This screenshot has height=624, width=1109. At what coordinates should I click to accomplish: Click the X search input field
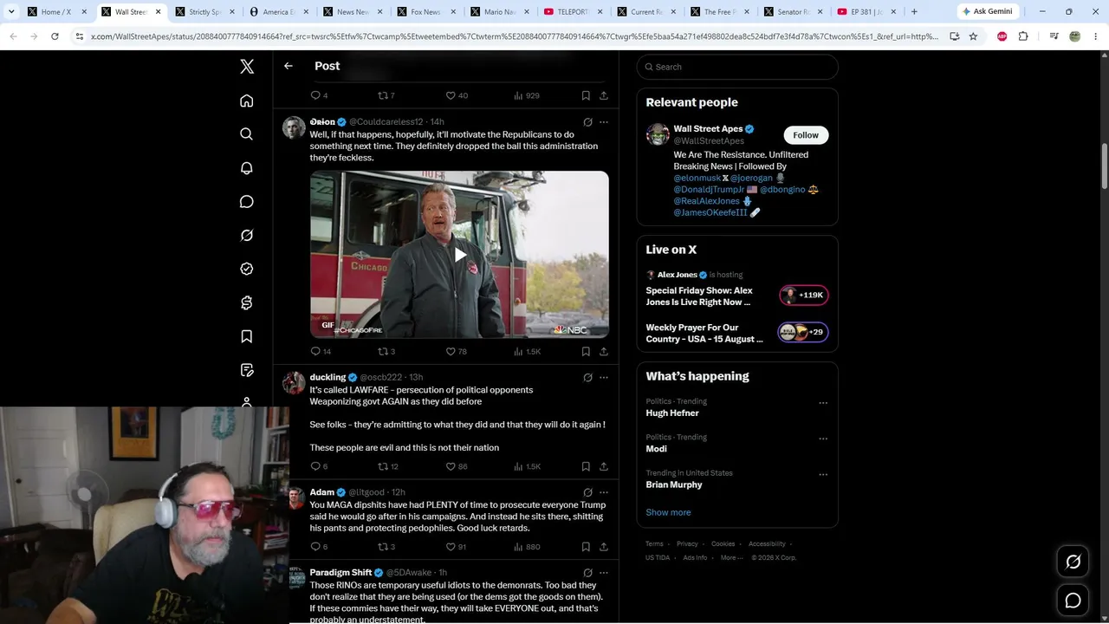(737, 67)
